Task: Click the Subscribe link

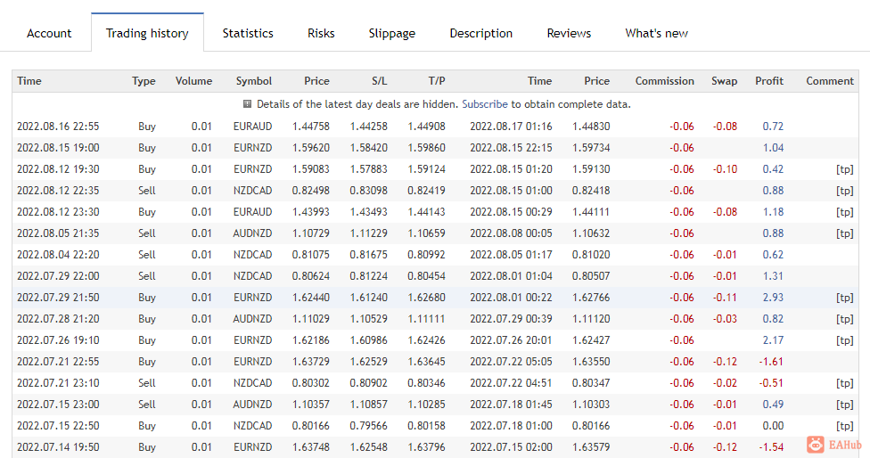Action: coord(484,104)
